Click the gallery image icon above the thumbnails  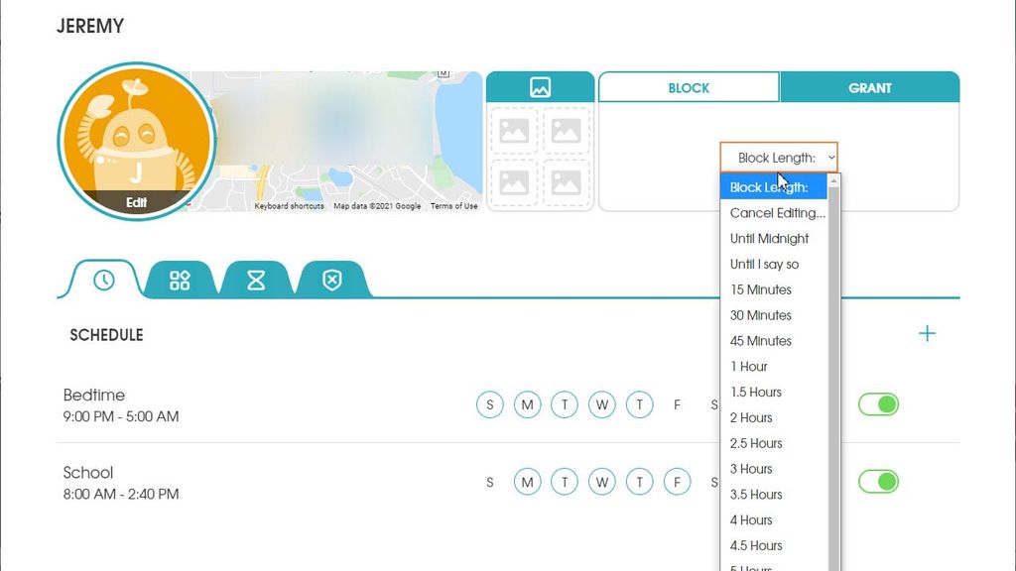[541, 87]
